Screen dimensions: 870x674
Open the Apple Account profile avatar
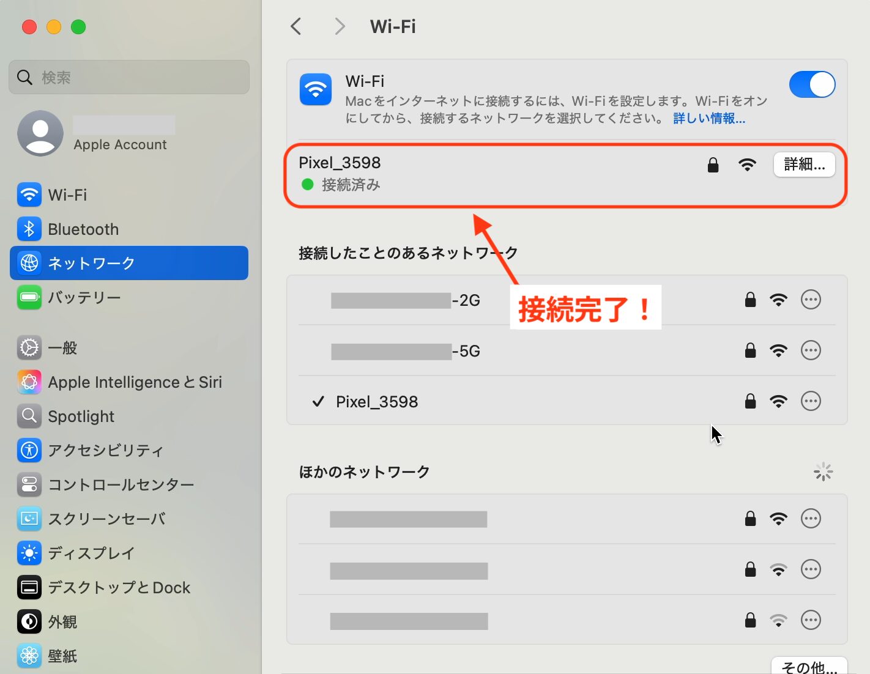point(40,133)
